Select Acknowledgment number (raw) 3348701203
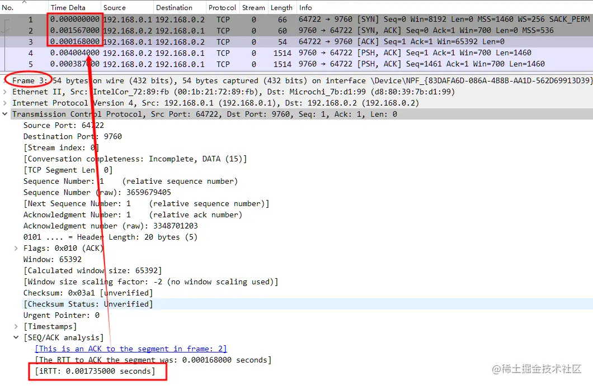The width and height of the screenshot is (593, 386). (110, 226)
